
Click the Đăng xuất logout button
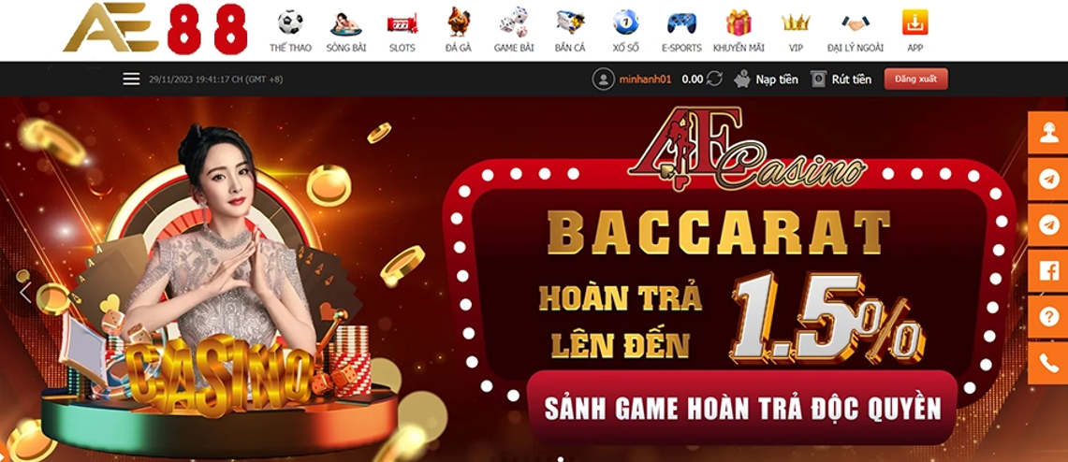point(915,79)
